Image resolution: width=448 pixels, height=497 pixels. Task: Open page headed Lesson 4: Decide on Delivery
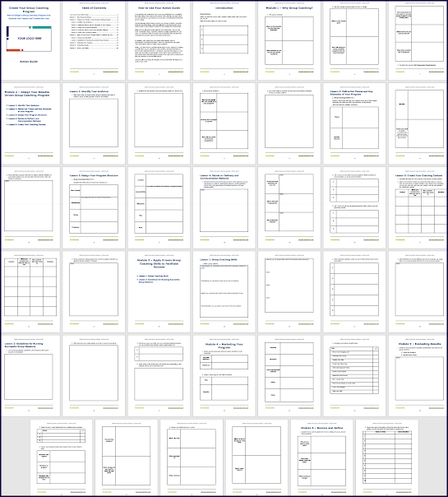(224, 207)
